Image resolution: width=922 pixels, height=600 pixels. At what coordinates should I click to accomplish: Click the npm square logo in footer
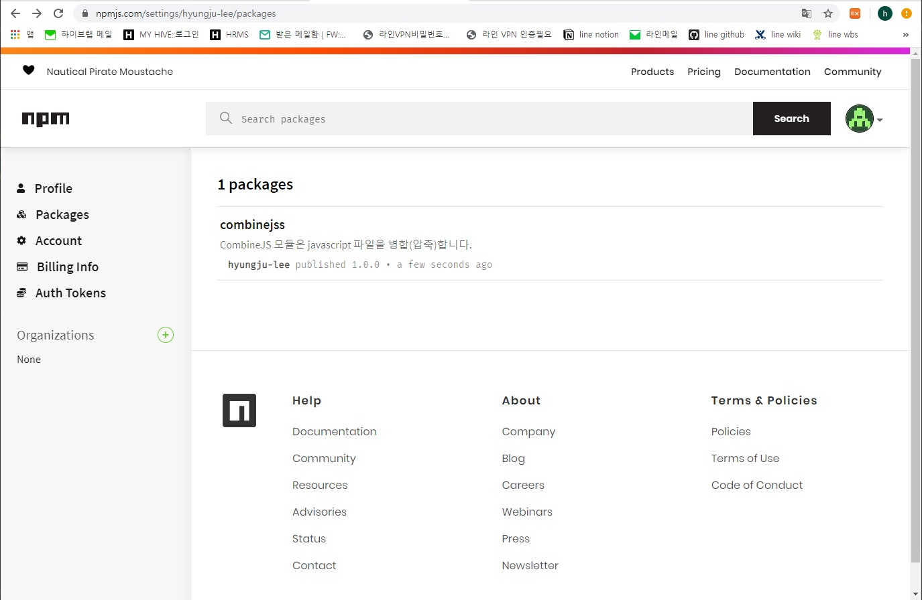[x=239, y=410]
